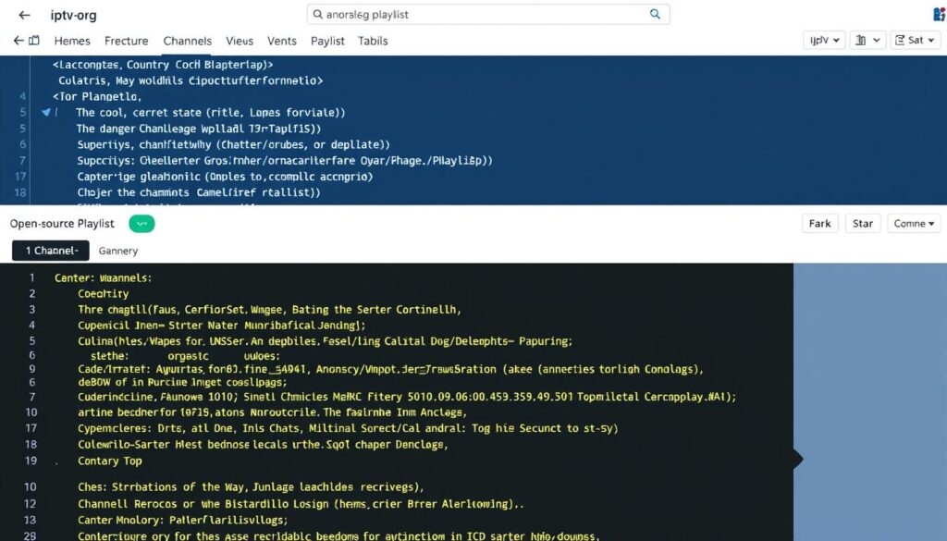Click the book icon before Hemes tab
947x541 pixels.
coord(34,41)
